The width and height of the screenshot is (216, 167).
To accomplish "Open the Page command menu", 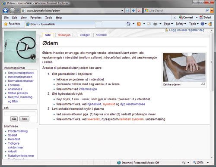I will coord(168,24).
